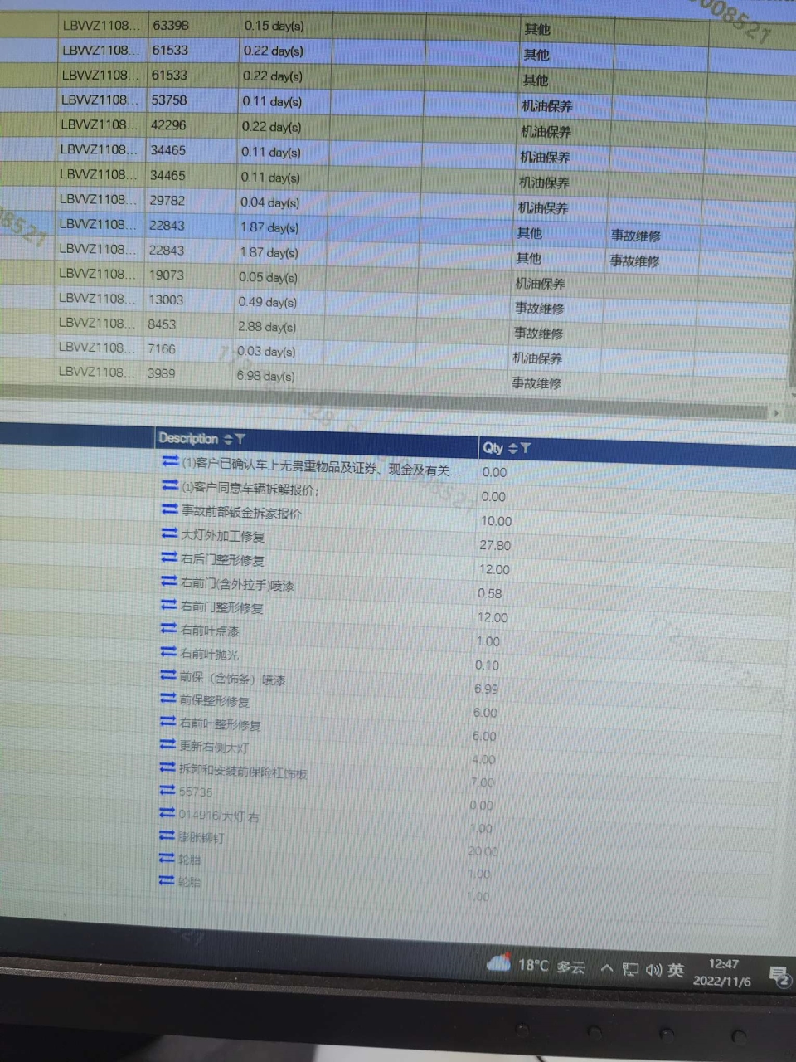The height and width of the screenshot is (1062, 796).
Task: Click 机油保养 in the 53758 row
Action: click(x=547, y=106)
